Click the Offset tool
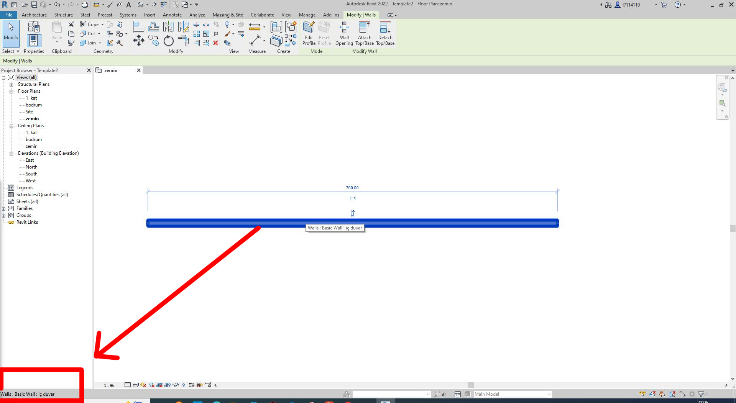The height and width of the screenshot is (403, 736). pyautogui.click(x=154, y=27)
